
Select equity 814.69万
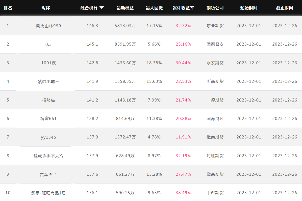[x=125, y=118]
